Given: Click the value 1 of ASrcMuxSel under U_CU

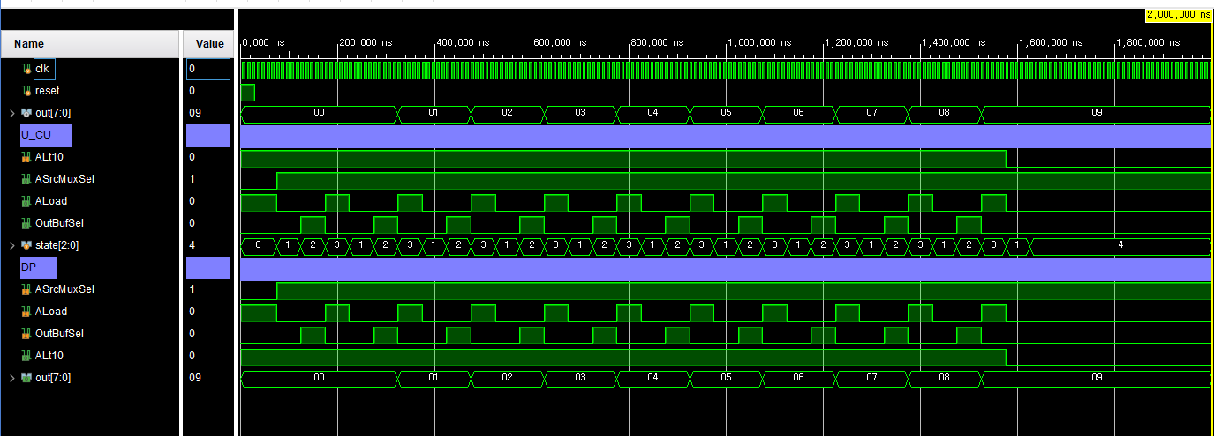Looking at the screenshot, I should coord(192,179).
